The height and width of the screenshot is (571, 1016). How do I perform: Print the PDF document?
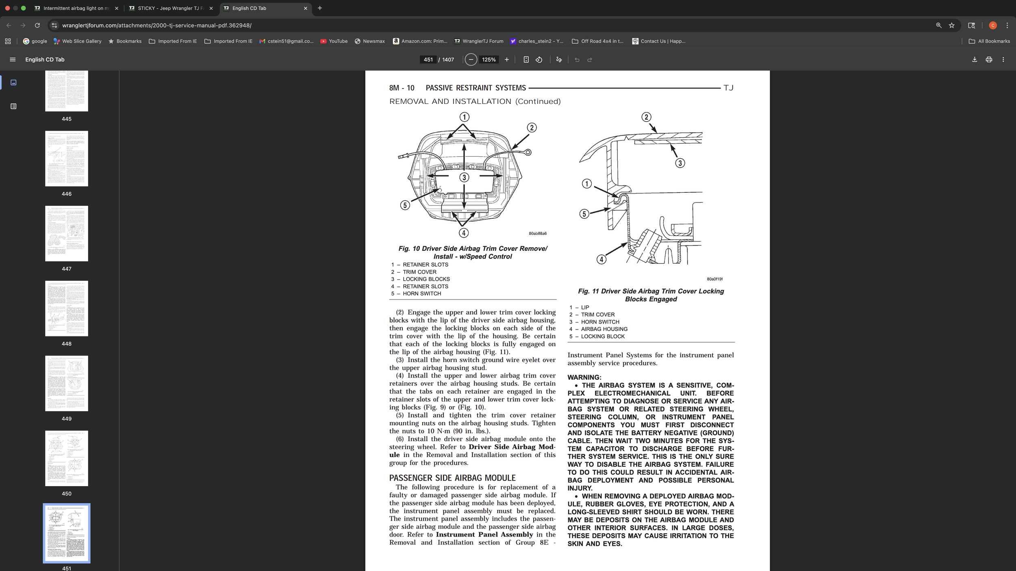(989, 60)
